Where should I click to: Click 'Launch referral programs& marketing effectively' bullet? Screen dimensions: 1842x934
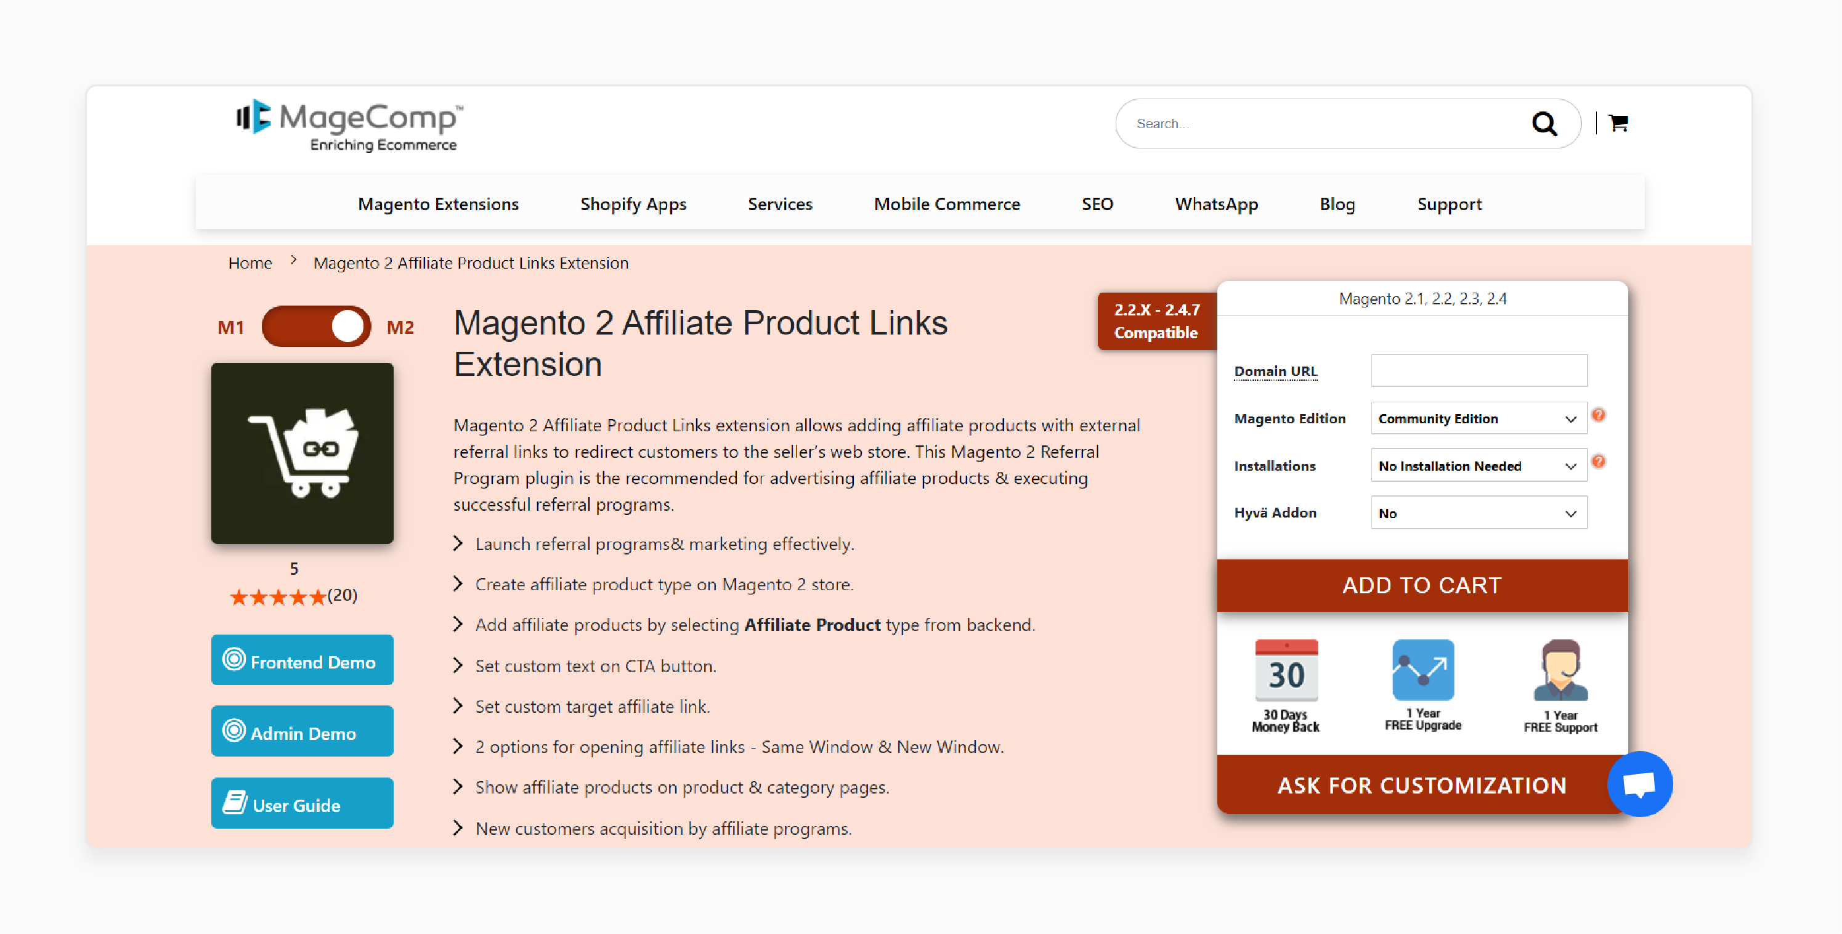[664, 543]
